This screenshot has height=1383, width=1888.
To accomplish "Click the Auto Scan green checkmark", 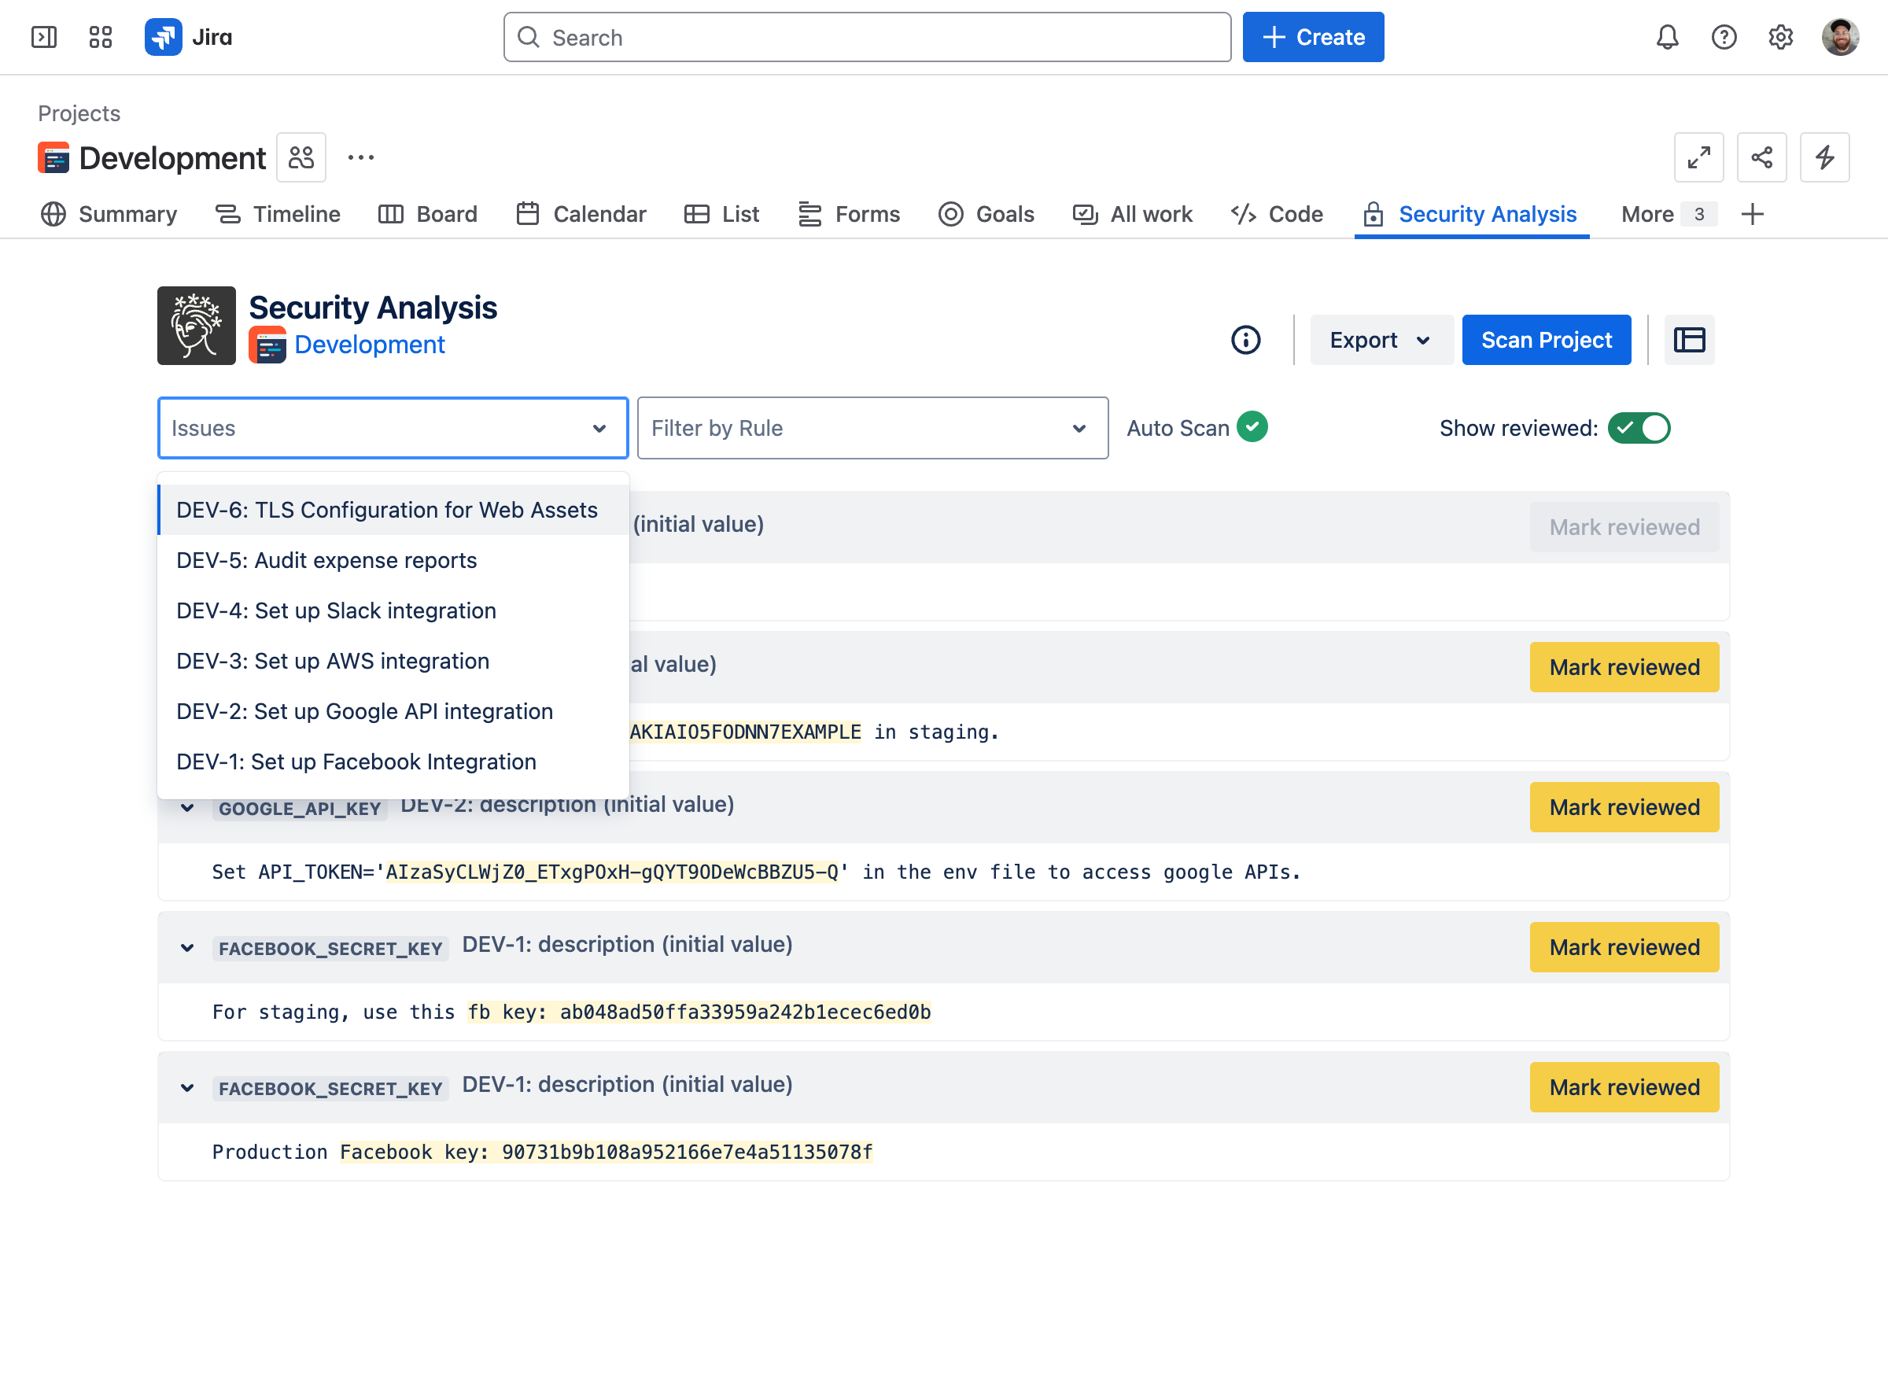I will coord(1252,427).
